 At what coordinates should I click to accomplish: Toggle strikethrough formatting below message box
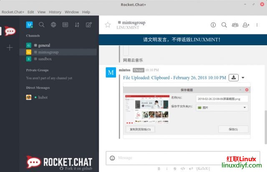click(175, 169)
